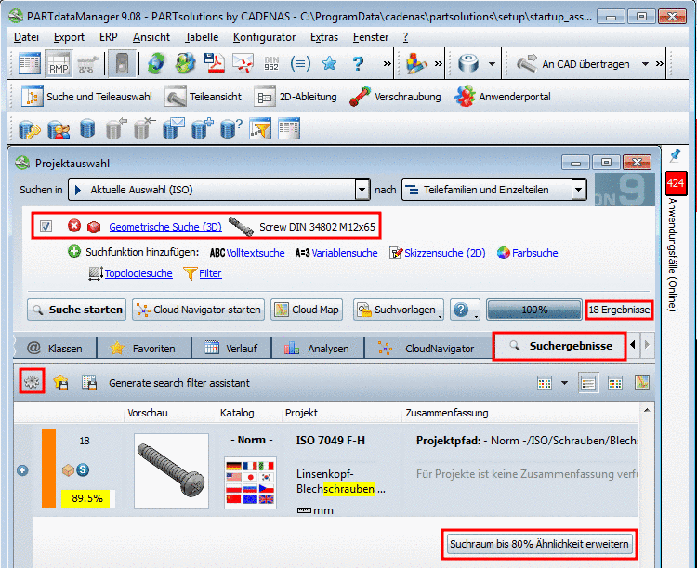Image resolution: width=697 pixels, height=568 pixels.
Task: Click the pin icon on right sidebar
Action: pyautogui.click(x=676, y=155)
